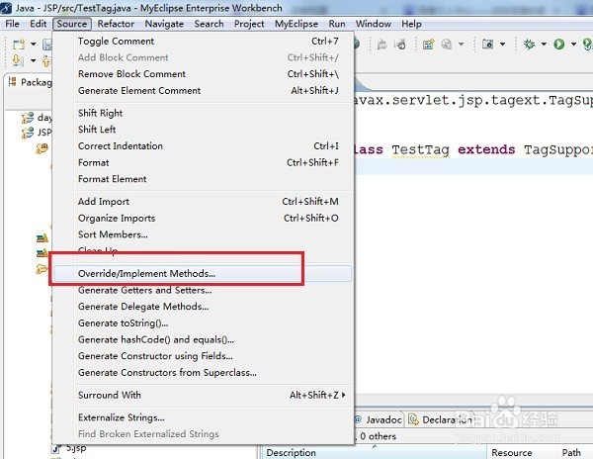The image size is (593, 459).
Task: Click the '0 others' problems summary text
Action: tap(378, 436)
